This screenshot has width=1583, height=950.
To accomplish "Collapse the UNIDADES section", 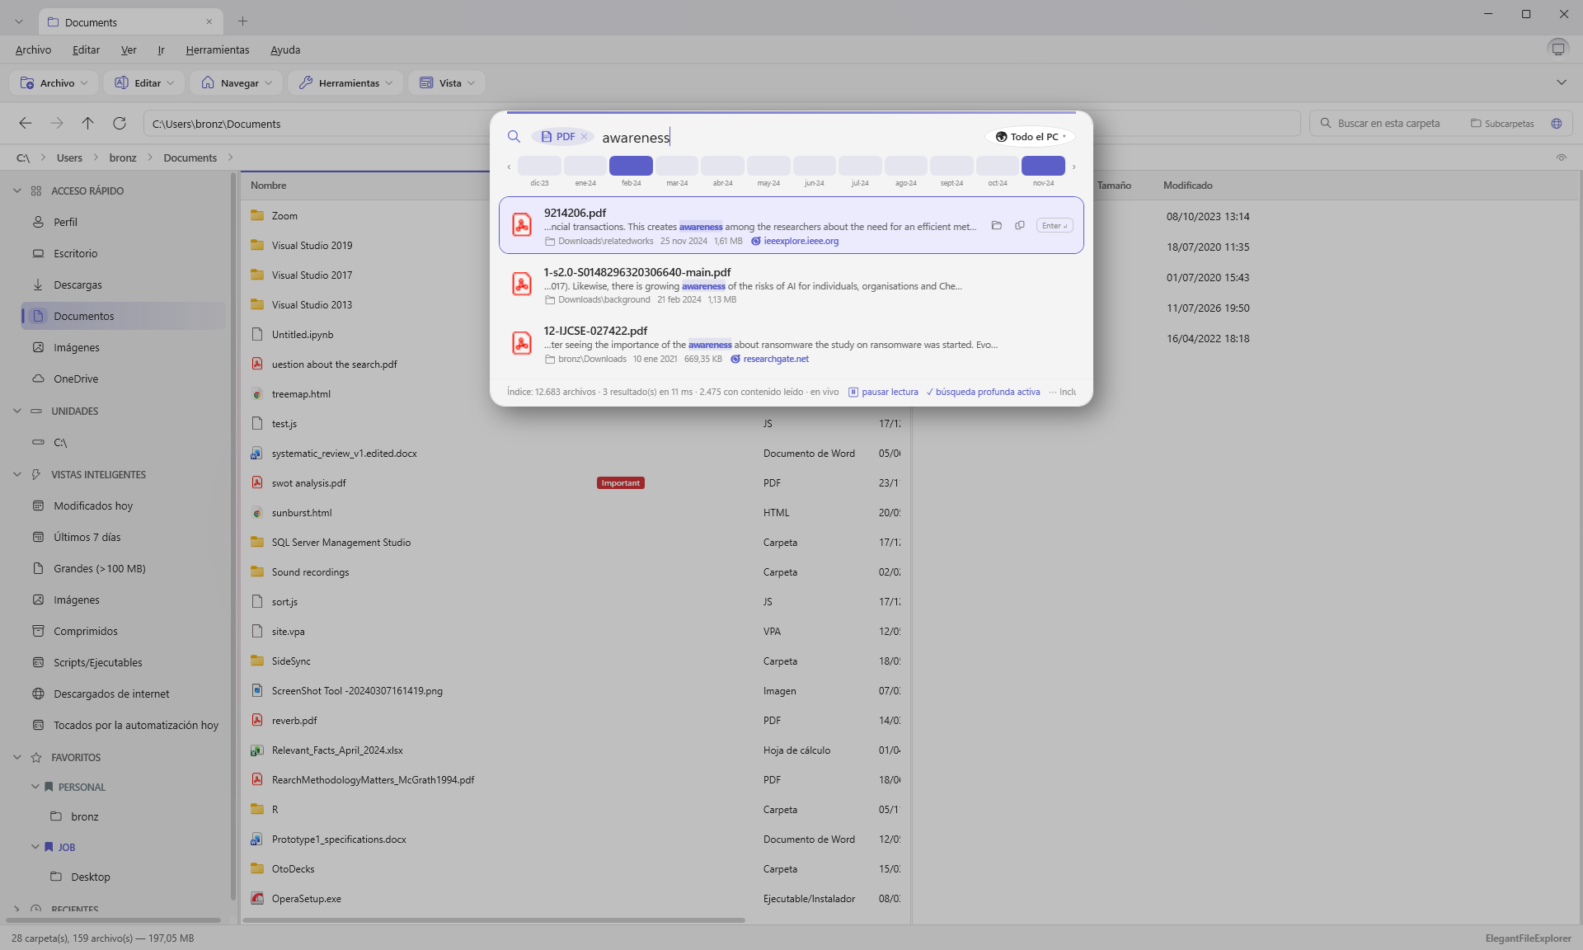I will 17,411.
